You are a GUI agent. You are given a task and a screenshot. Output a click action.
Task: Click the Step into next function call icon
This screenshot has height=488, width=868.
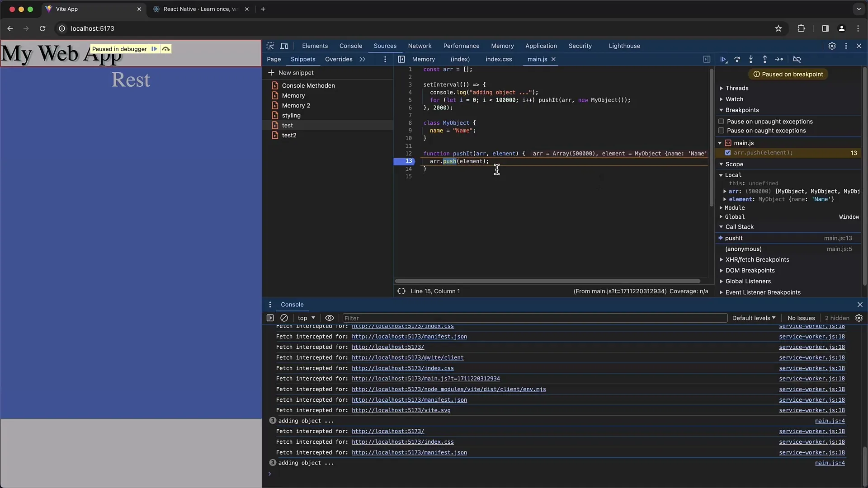pos(750,59)
